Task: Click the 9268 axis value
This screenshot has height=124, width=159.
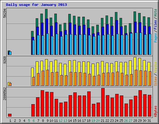Action: click(5, 60)
